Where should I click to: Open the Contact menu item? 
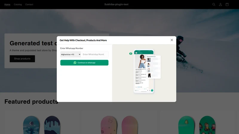click(29, 4)
